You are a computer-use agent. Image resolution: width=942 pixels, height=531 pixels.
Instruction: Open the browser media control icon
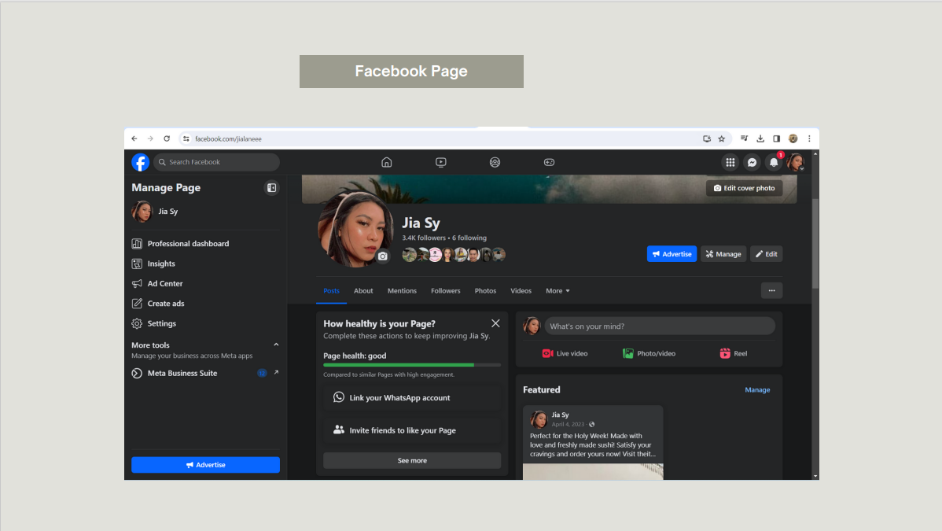[745, 139]
